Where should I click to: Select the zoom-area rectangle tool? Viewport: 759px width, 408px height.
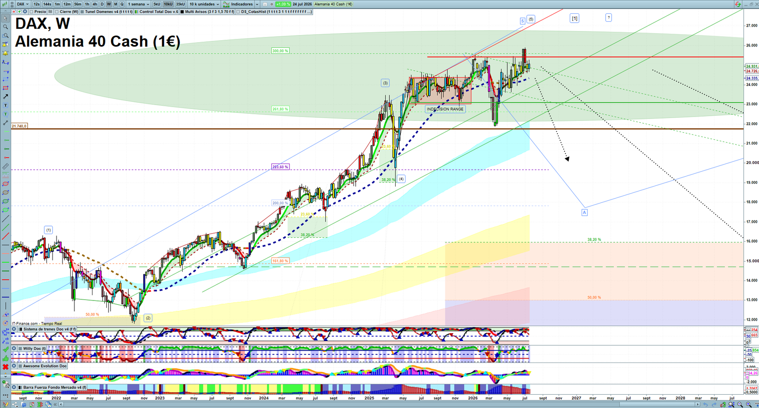(x=5, y=36)
